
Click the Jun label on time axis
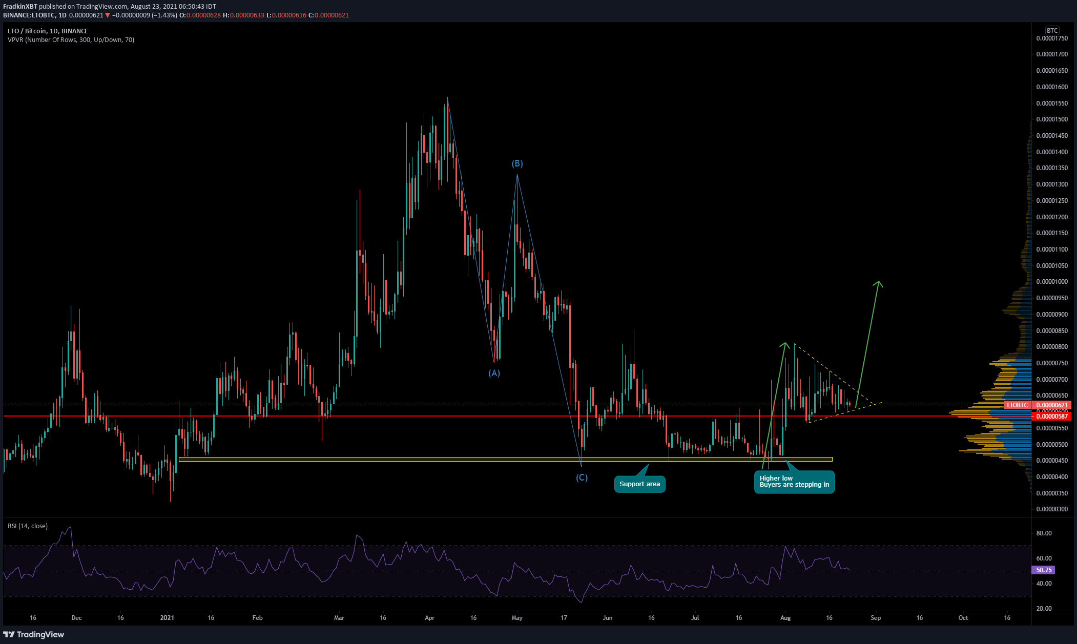pyautogui.click(x=608, y=618)
